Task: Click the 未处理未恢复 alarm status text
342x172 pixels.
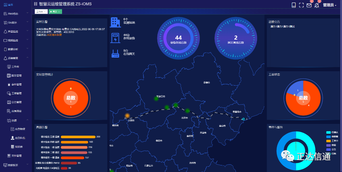Action: 54,35
